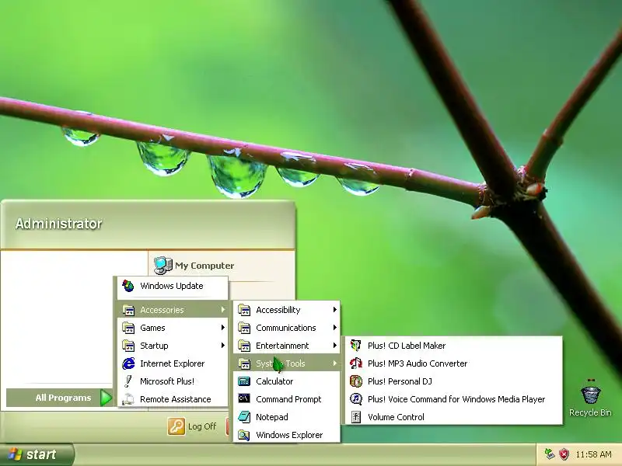This screenshot has height=466, width=622.
Task: Click the Notepad text label
Action: 271,417
